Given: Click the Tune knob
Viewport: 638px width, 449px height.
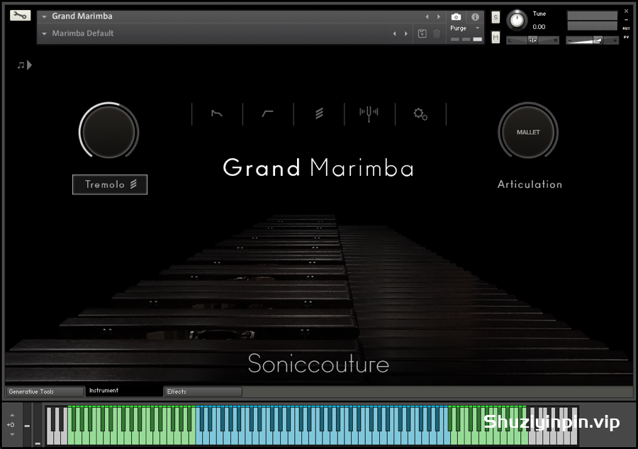Looking at the screenshot, I should 517,20.
